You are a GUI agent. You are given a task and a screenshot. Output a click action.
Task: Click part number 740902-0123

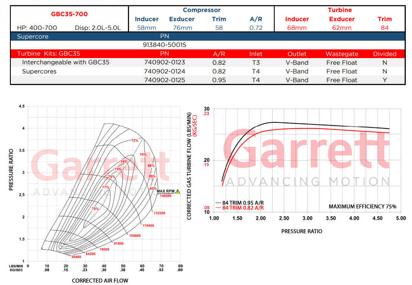pyautogui.click(x=164, y=63)
